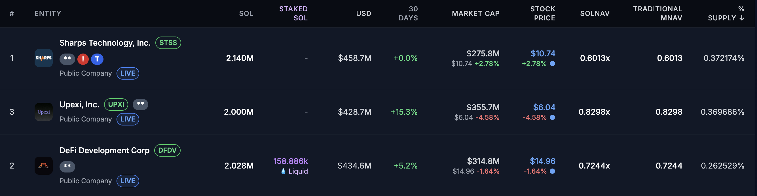Click the double-asterisk badge under DeFi Development Corp
Screen dimensions: 757x196
(67, 166)
